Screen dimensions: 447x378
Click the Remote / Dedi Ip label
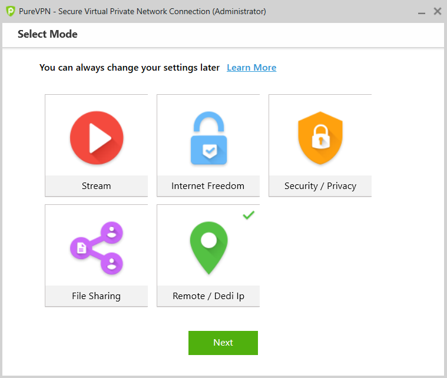pos(208,296)
